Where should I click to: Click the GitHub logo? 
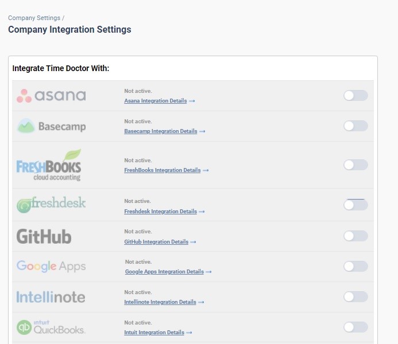tap(44, 236)
